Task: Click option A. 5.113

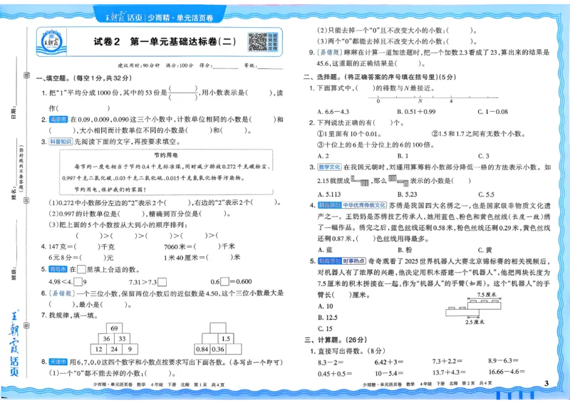Action: click(x=329, y=194)
